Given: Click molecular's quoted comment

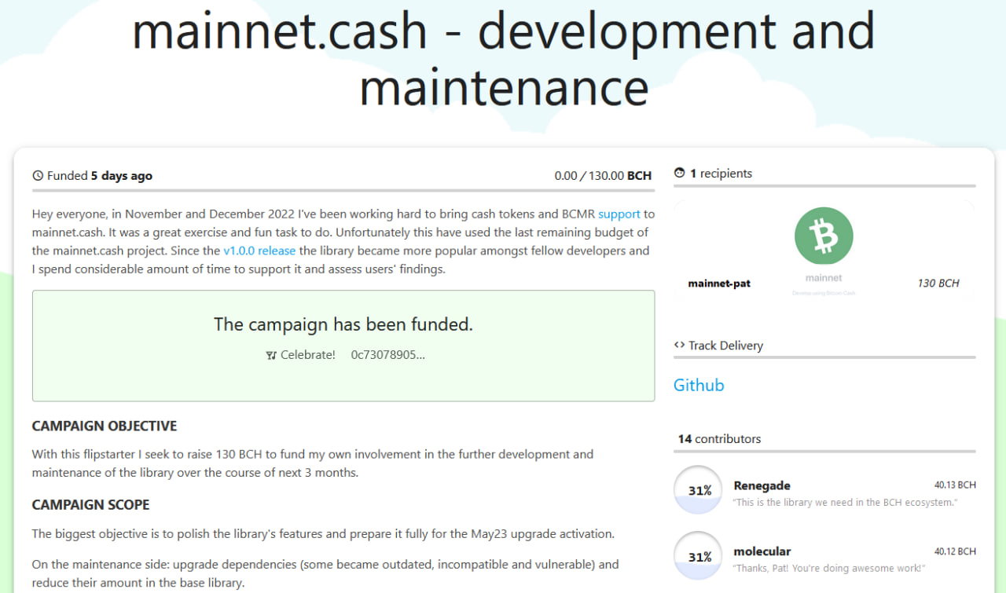Looking at the screenshot, I should (x=829, y=569).
